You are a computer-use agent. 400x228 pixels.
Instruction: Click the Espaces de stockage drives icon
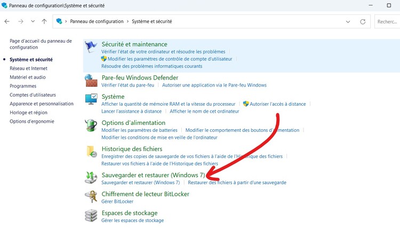click(91, 216)
